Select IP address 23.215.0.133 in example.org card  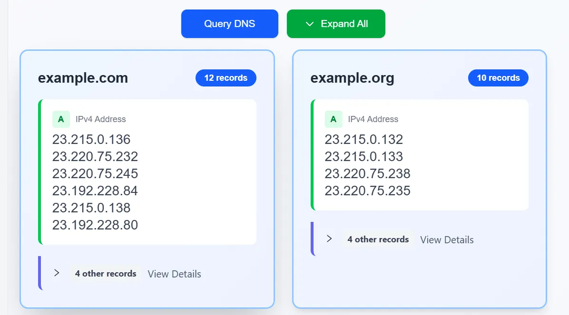363,156
